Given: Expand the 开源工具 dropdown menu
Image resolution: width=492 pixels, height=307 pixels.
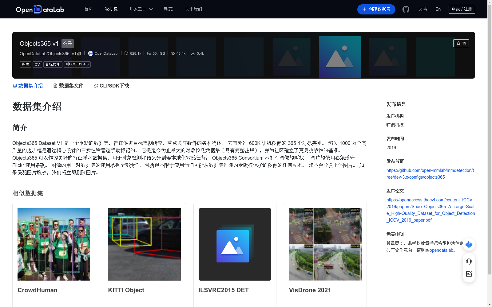Looking at the screenshot, I should [141, 9].
